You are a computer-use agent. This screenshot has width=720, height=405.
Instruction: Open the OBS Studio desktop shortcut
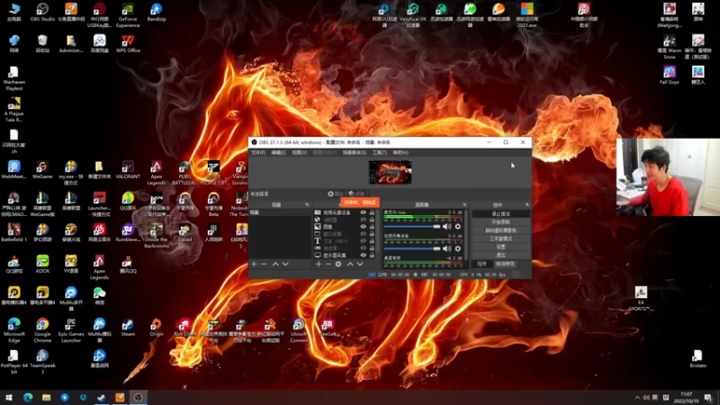[42, 13]
